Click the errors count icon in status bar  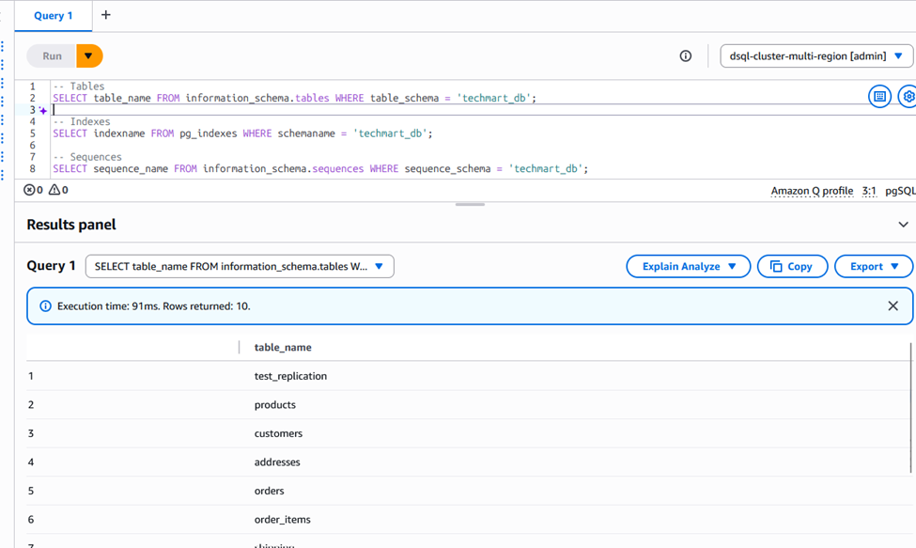coord(29,190)
